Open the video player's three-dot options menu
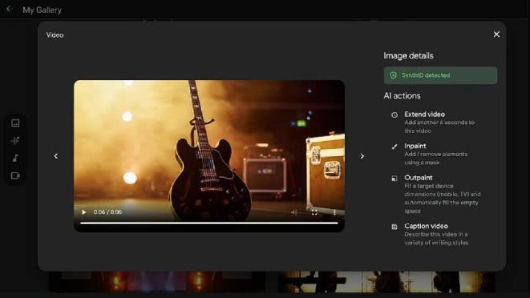The width and height of the screenshot is (530, 298). pyautogui.click(x=334, y=212)
